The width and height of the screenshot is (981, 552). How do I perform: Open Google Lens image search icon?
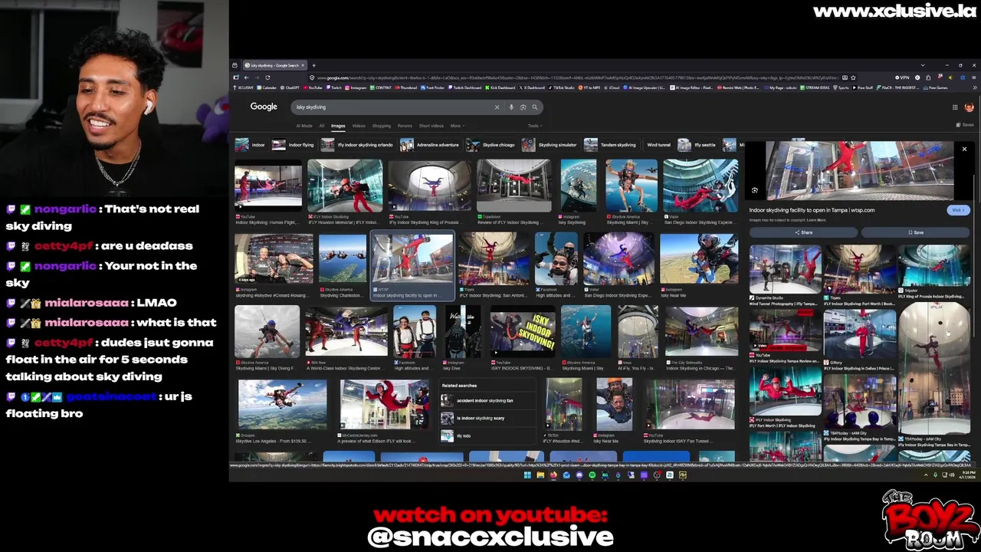(523, 107)
